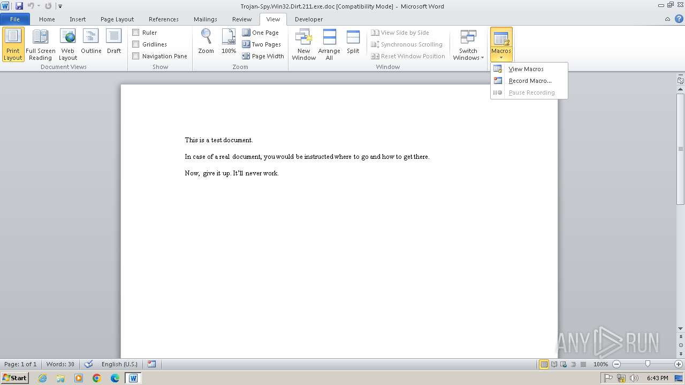This screenshot has width=685, height=385.
Task: Change English (U.S.) language setting
Action: [x=119, y=364]
